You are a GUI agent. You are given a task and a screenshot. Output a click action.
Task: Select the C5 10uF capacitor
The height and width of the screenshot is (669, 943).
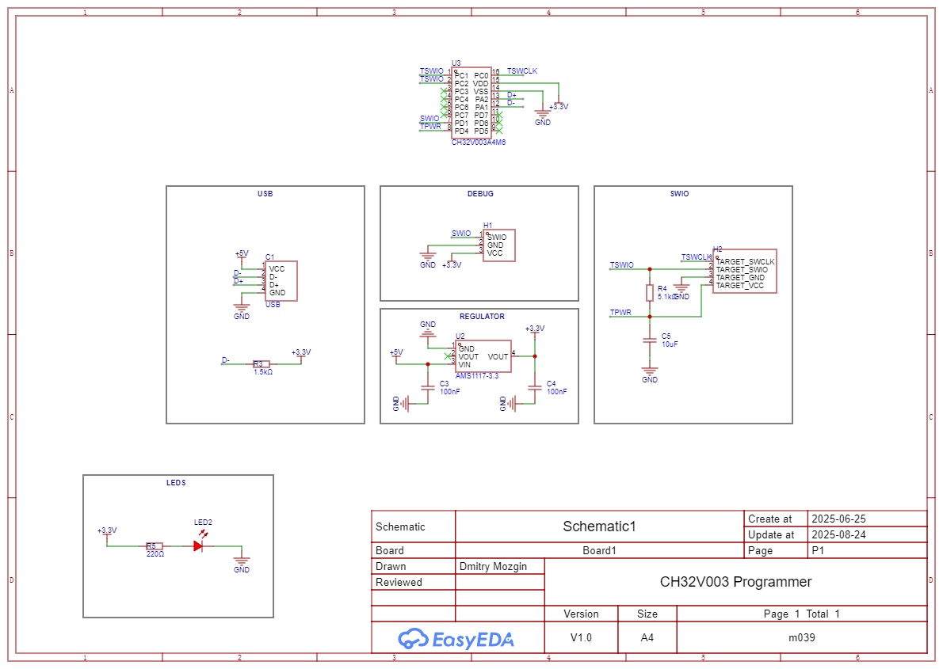click(650, 340)
